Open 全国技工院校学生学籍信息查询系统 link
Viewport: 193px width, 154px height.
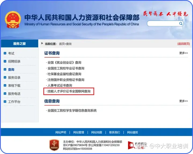click(72, 110)
